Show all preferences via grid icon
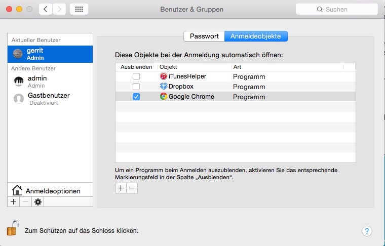The image size is (385, 246). (x=79, y=9)
